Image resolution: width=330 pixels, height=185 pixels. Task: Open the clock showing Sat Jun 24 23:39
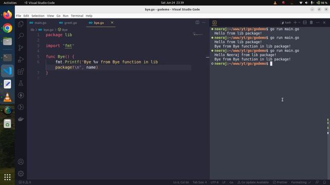172,3
